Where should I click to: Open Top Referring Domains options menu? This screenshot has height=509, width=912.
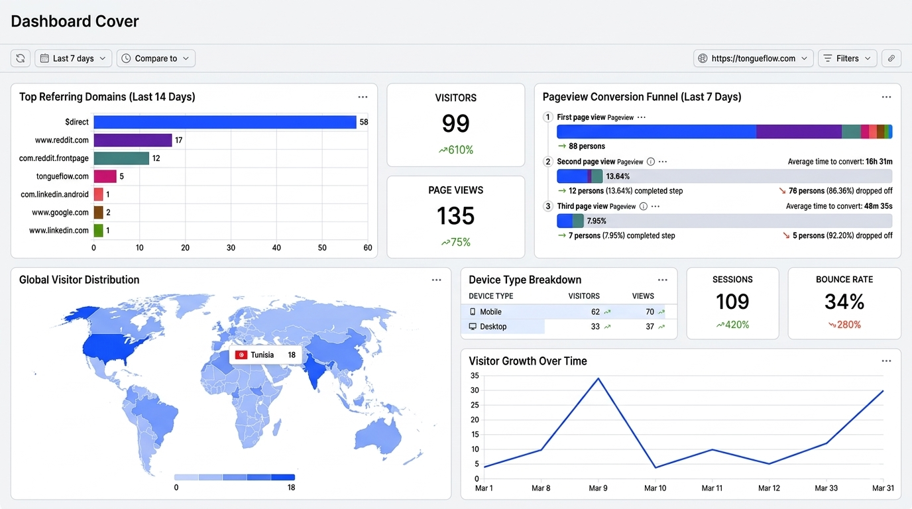363,97
